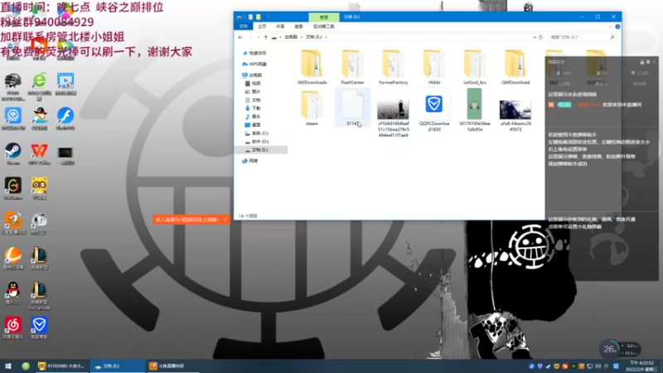Open 下载 Downloads in the sidebar
Screen dimensions: 663x373
tap(253, 109)
